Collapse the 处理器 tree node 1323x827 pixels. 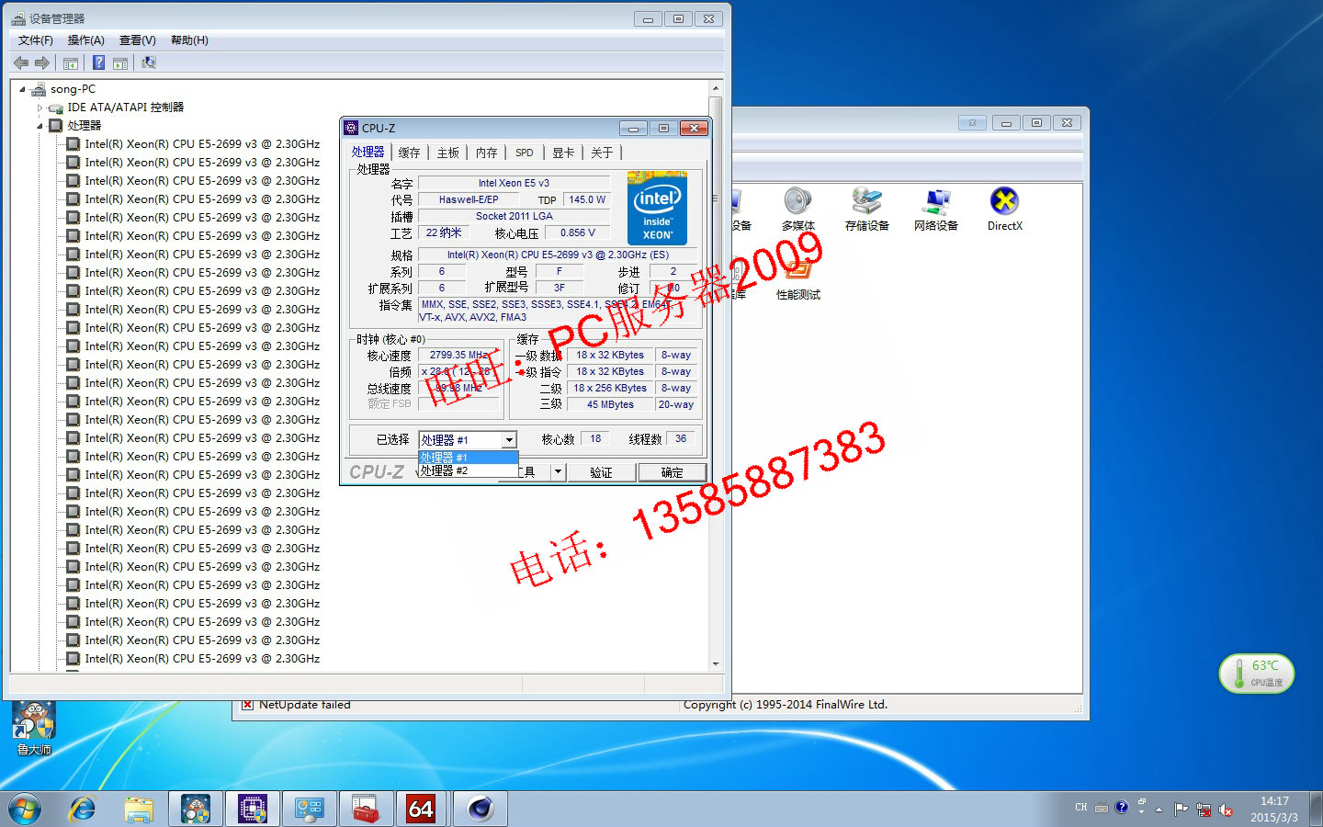40,126
